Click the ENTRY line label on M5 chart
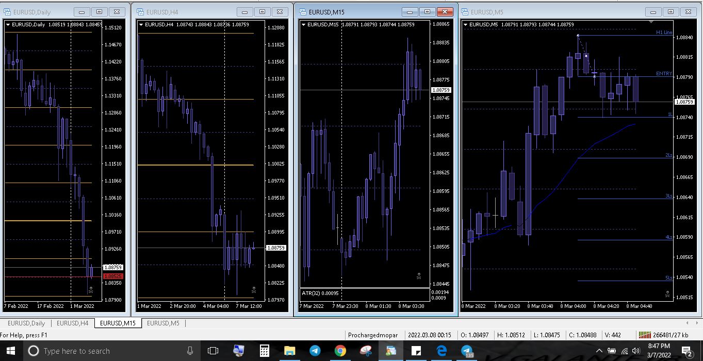 (x=664, y=74)
